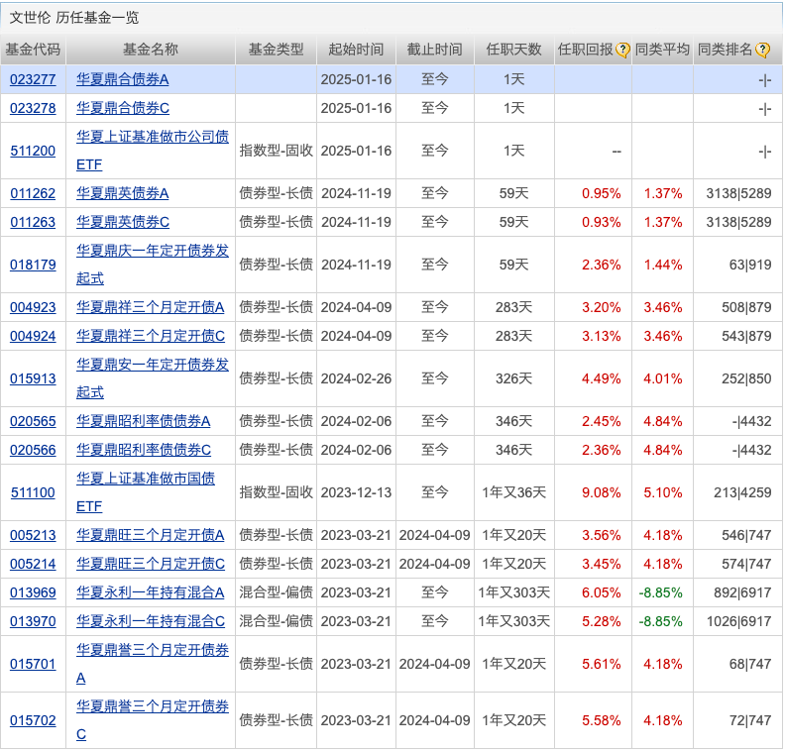
Task: Open fund code 015701 link
Action: [x=33, y=664]
